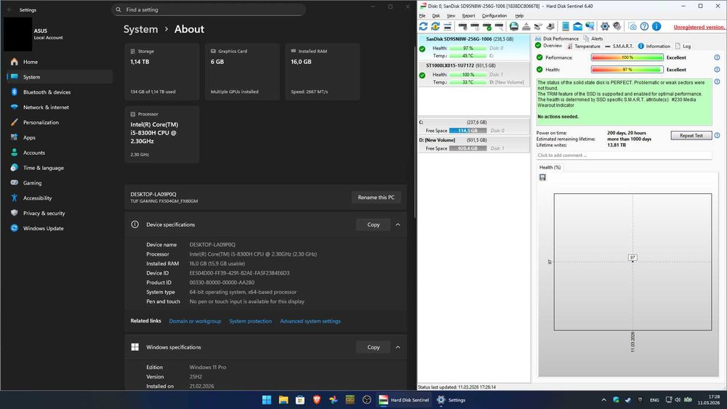Click the save icon above the health graph

(x=542, y=177)
